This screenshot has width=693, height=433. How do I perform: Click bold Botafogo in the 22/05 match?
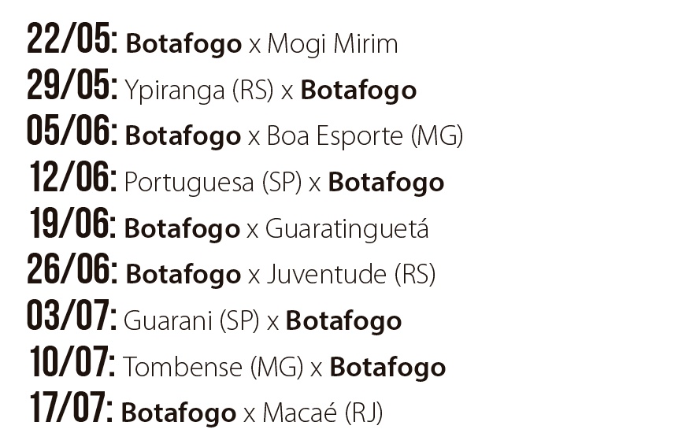tap(183, 44)
